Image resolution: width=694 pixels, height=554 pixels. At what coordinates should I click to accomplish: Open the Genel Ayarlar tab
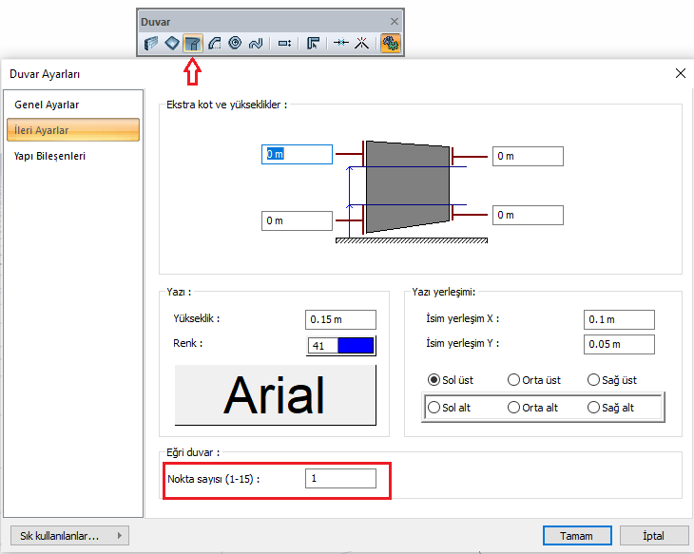47,105
